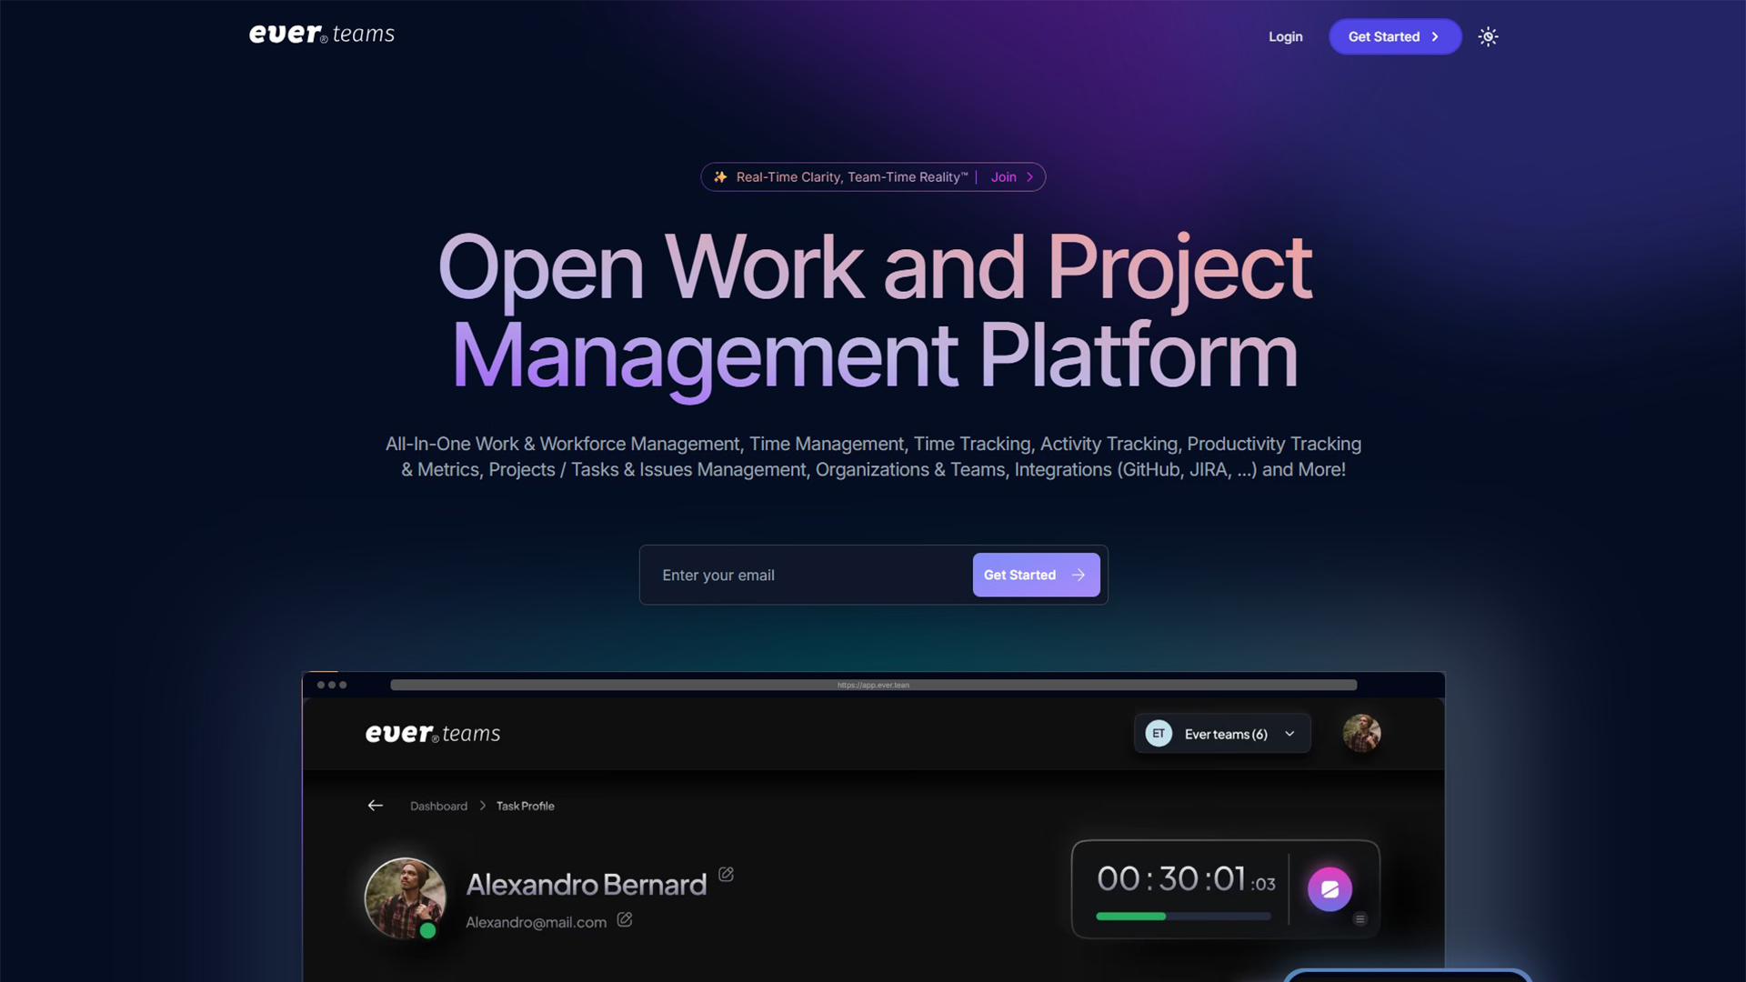1746x982 pixels.
Task: Click the Alexandro@mail.com email text
Action: (x=536, y=922)
